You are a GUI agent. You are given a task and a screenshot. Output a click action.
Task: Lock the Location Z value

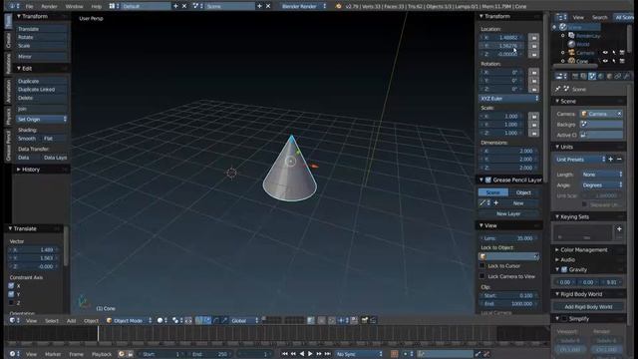point(533,54)
